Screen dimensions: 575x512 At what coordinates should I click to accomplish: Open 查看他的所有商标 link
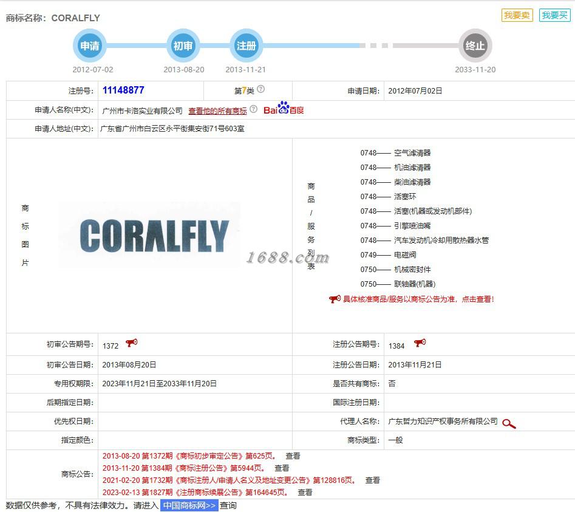click(x=217, y=111)
